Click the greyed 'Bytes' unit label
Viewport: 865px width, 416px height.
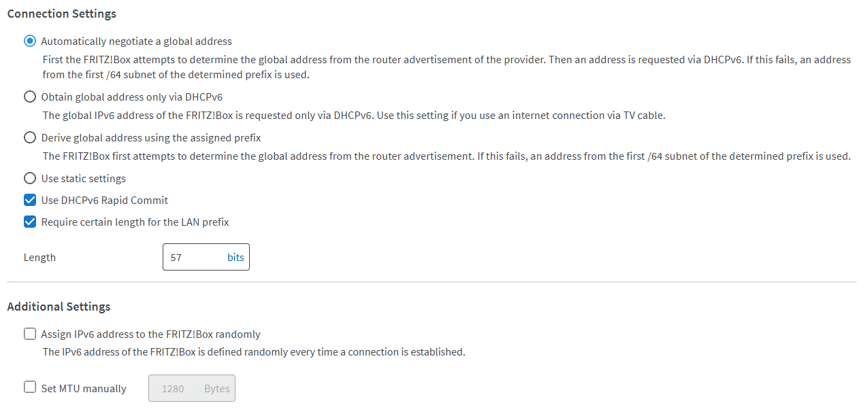tap(217, 389)
